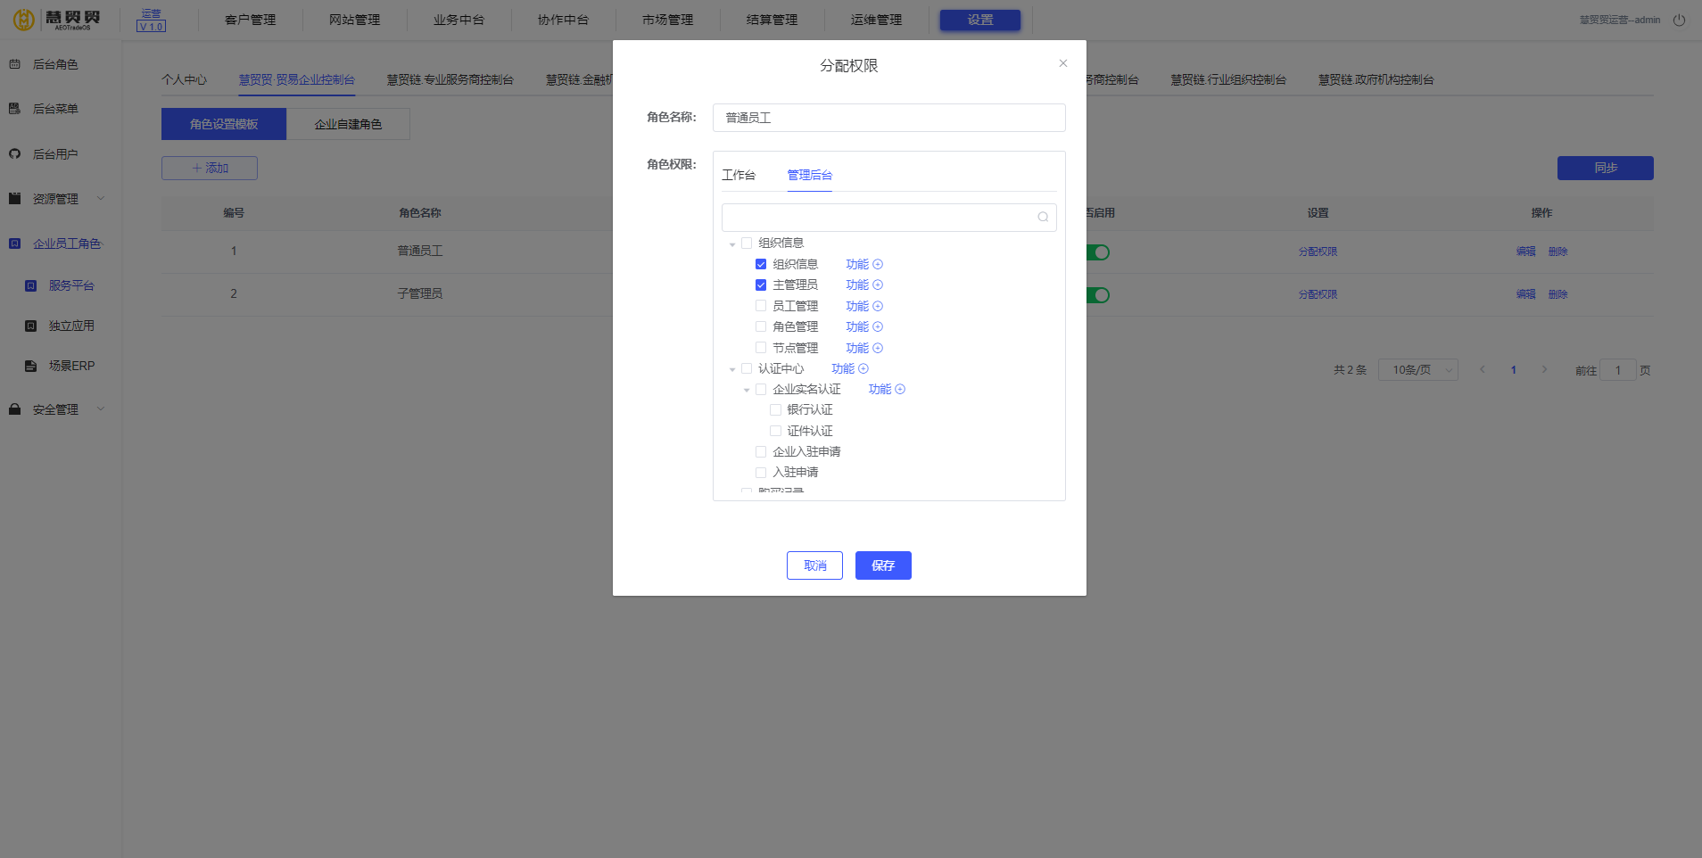Switch to 企业自建角色 tab
The height and width of the screenshot is (858, 1702).
click(x=348, y=124)
